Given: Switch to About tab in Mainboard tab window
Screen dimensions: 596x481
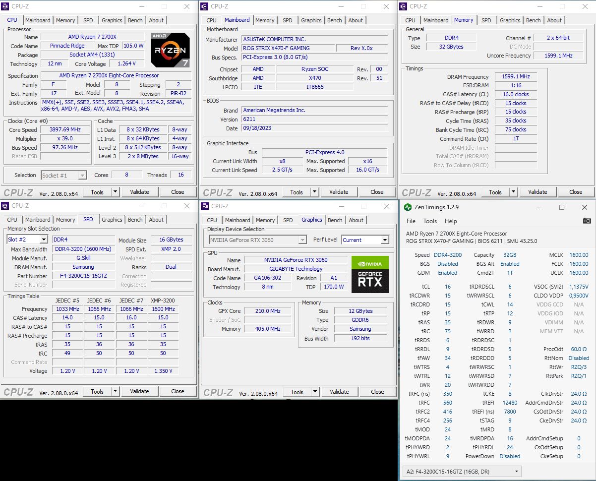Looking at the screenshot, I should [x=356, y=20].
